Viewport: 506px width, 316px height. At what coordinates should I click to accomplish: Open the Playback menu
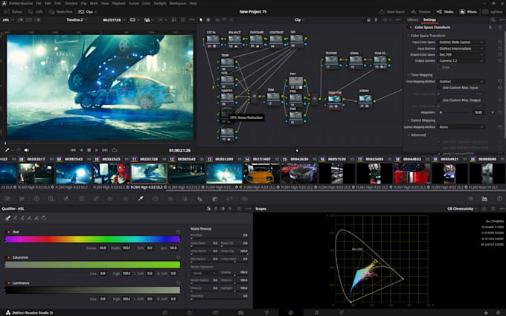118,3
